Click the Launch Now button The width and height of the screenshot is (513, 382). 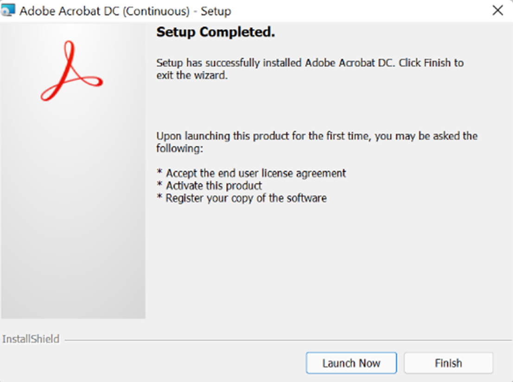click(351, 363)
